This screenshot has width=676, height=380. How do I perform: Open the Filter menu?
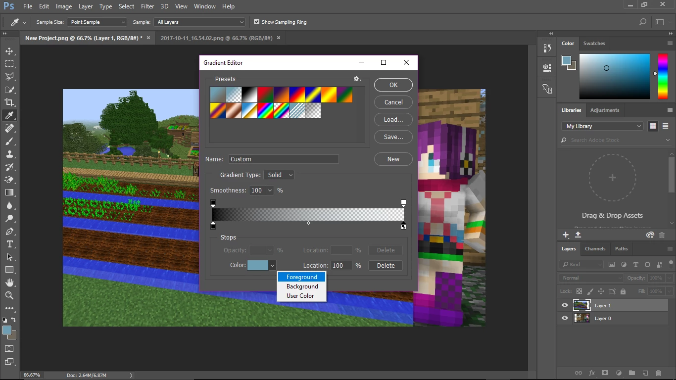point(147,6)
